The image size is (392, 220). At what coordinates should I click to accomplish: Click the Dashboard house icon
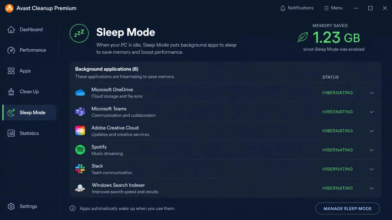[11, 30]
